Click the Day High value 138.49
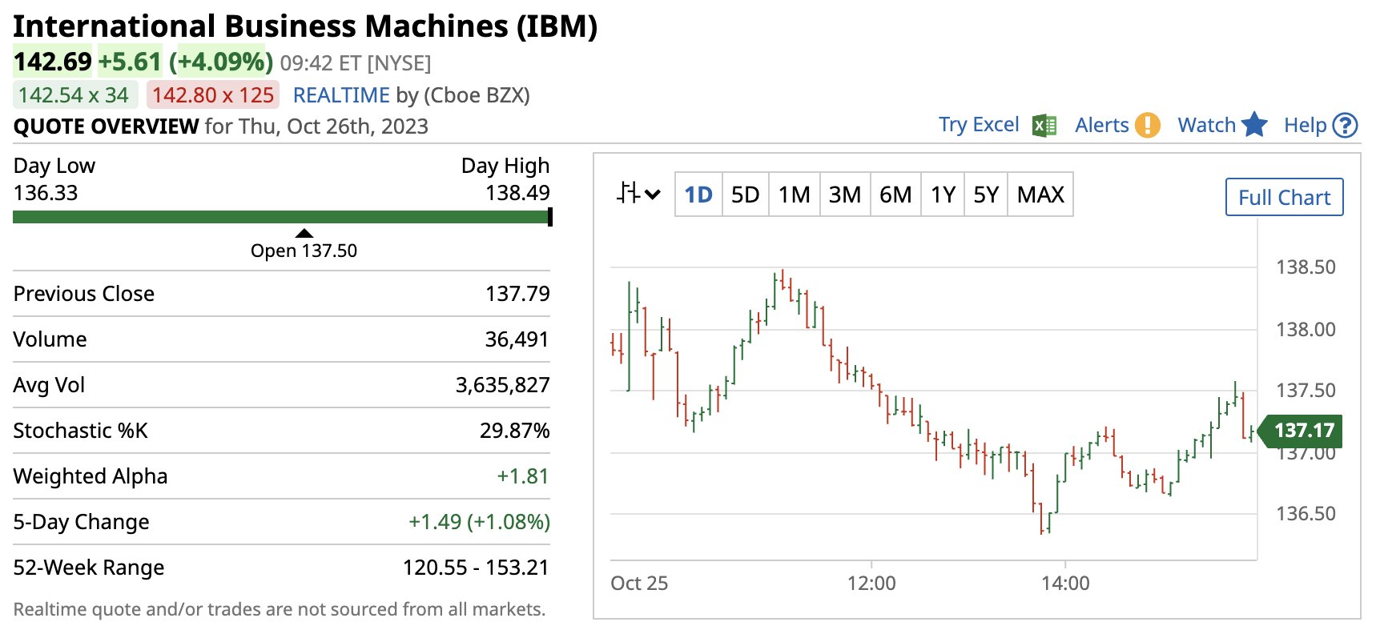 pyautogui.click(x=517, y=193)
